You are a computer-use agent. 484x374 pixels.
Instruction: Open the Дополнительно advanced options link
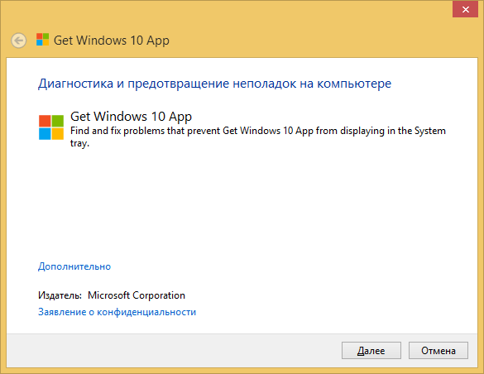(74, 266)
